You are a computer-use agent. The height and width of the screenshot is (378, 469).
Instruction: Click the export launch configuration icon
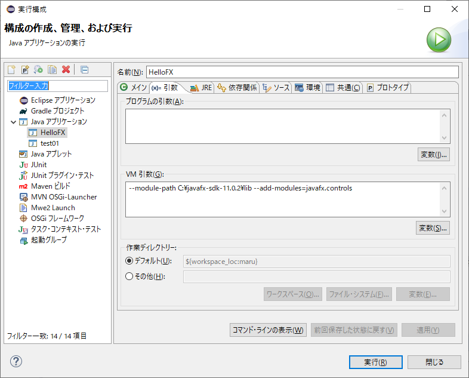tap(38, 69)
